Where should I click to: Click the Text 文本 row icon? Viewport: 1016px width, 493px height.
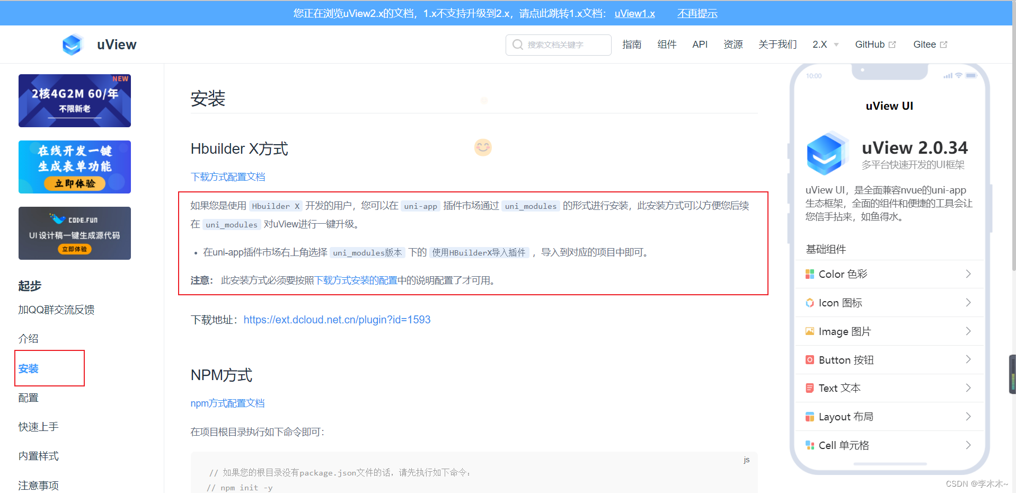tap(810, 388)
